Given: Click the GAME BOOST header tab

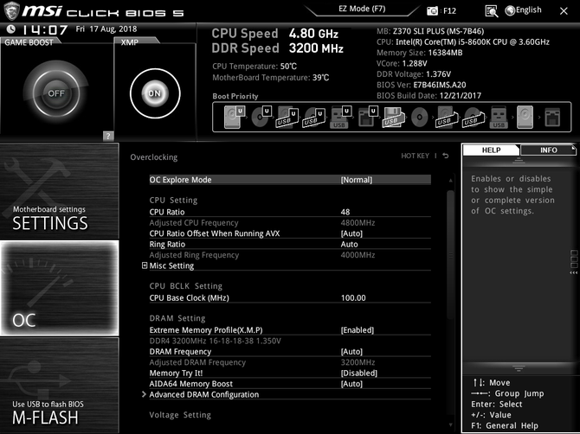Looking at the screenshot, I should [29, 42].
